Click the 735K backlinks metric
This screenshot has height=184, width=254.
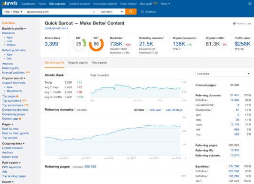coord(116,44)
